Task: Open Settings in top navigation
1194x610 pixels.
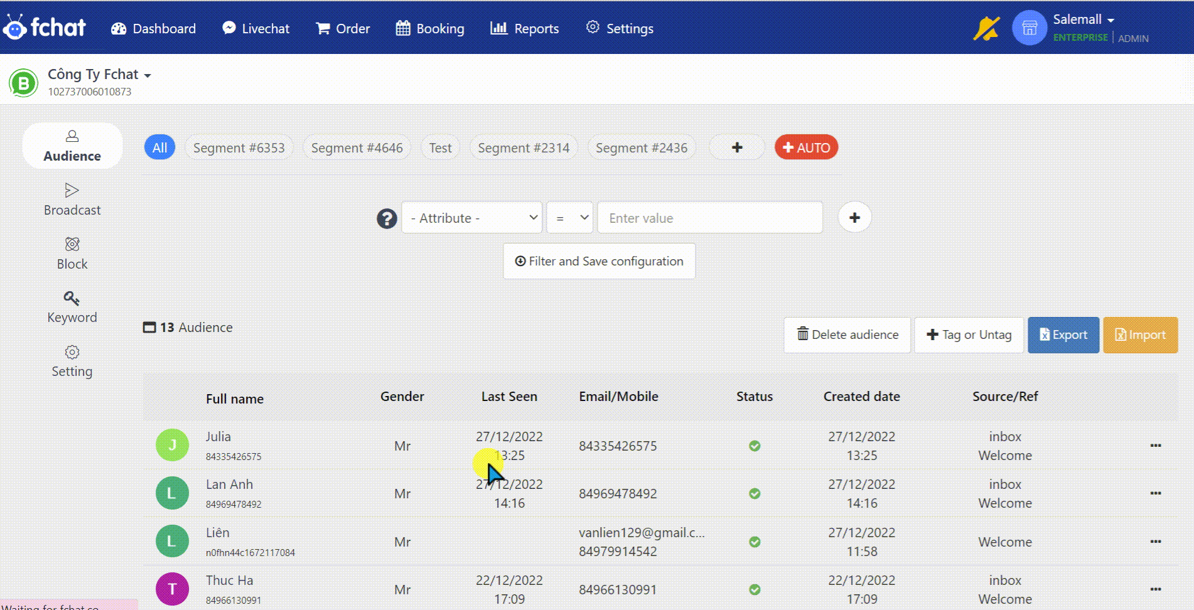Action: [620, 28]
